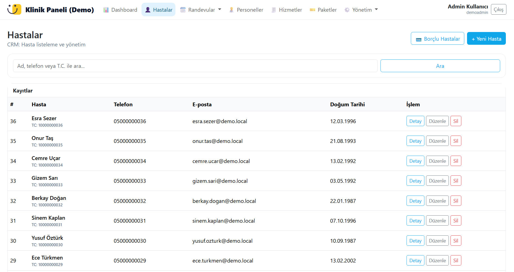Log out using the Çıkış button

498,9
